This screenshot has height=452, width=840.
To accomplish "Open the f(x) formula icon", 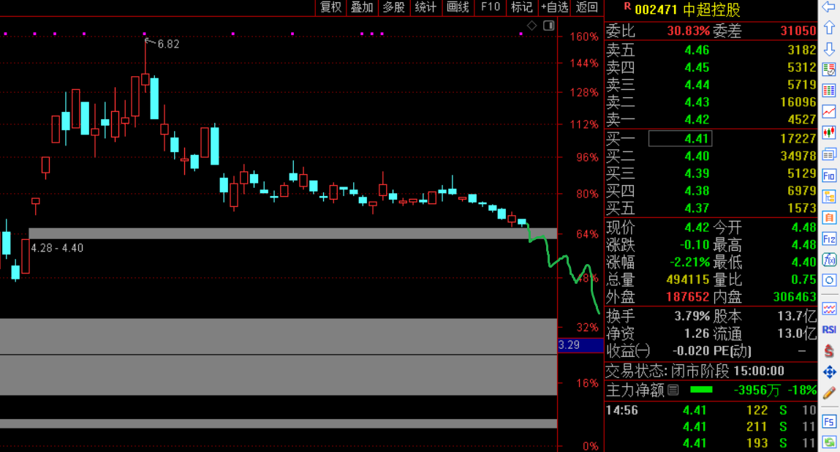I will click(829, 260).
